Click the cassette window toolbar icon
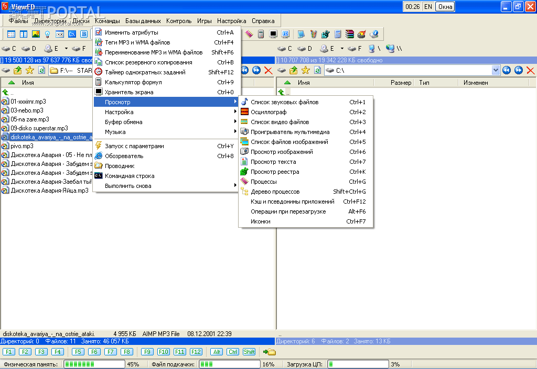 [x=60, y=34]
